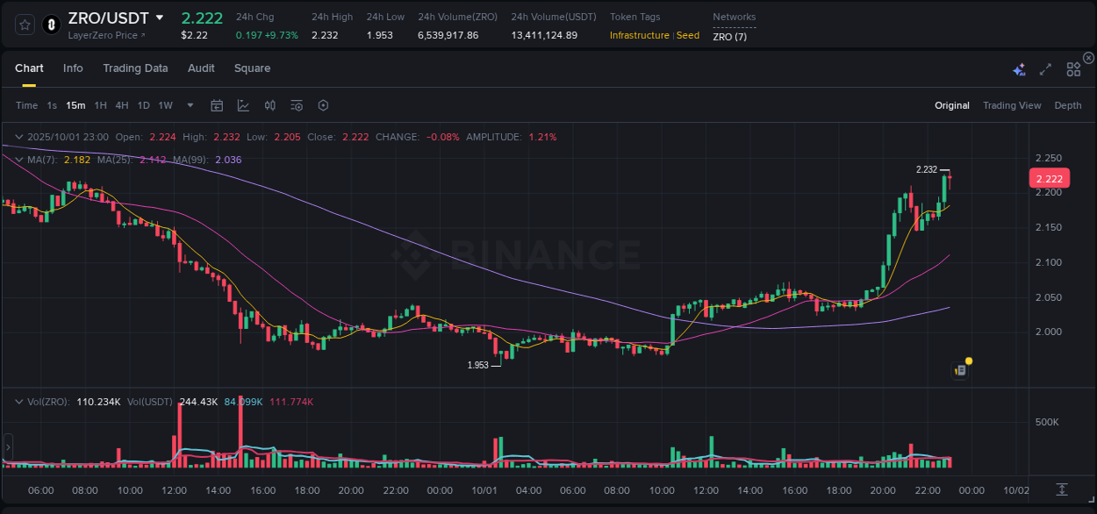Screen dimensions: 1097x514
Task: Open the indicator settings icon
Action: (297, 105)
